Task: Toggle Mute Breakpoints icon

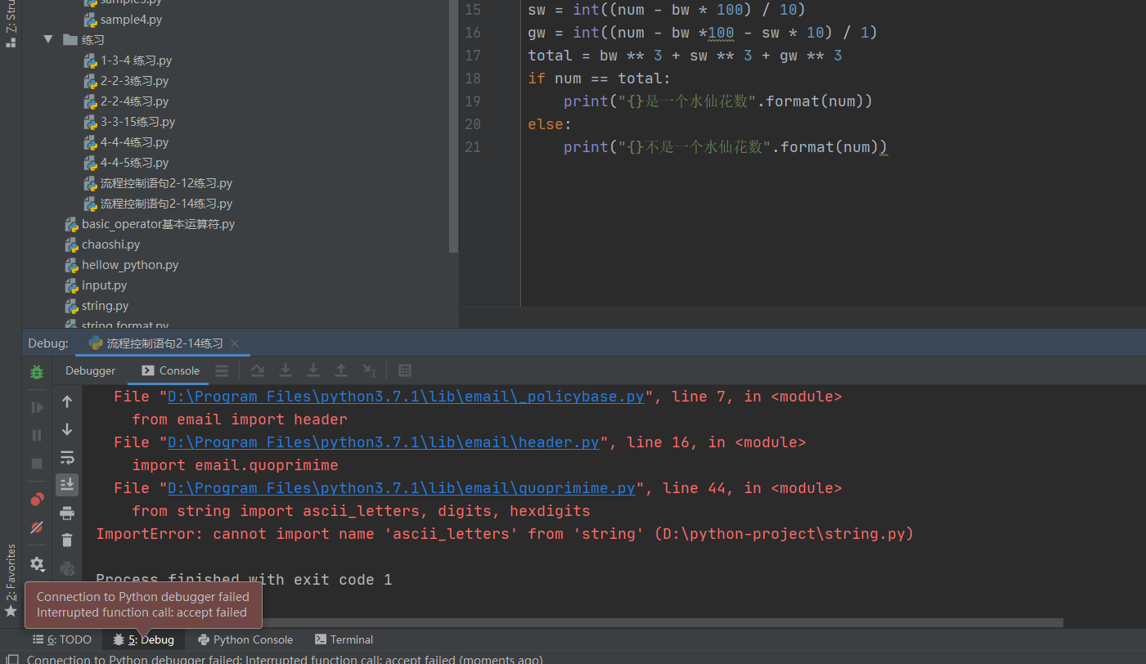Action: tap(37, 527)
